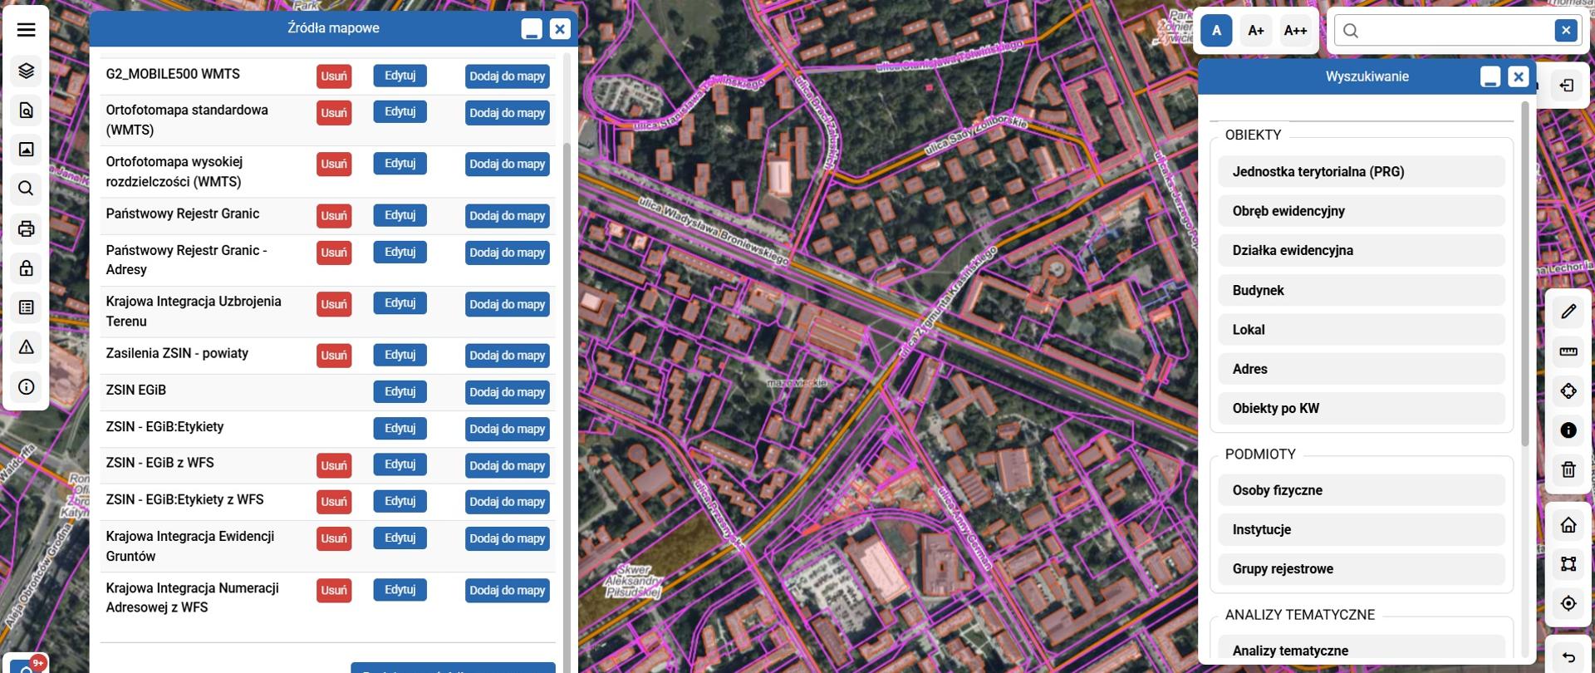This screenshot has width=1595, height=673.
Task: Select the pencil drawing tool
Action: (x=1568, y=312)
